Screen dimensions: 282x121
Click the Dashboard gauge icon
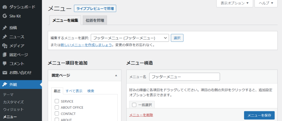pyautogui.click(x=5, y=6)
